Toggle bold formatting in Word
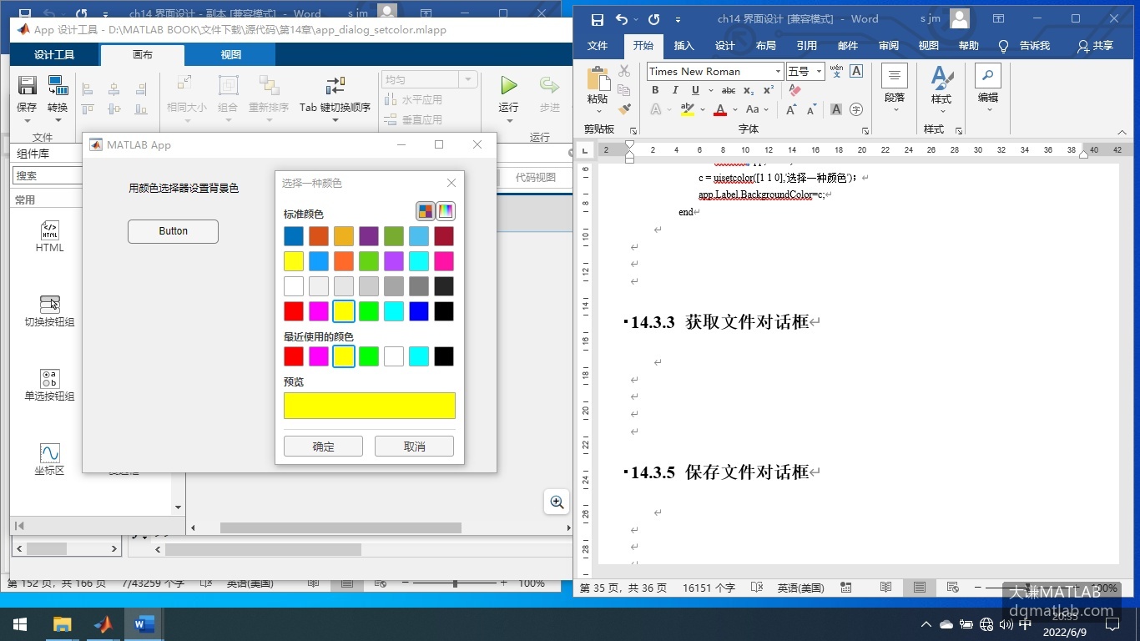This screenshot has width=1140, height=641. [655, 90]
